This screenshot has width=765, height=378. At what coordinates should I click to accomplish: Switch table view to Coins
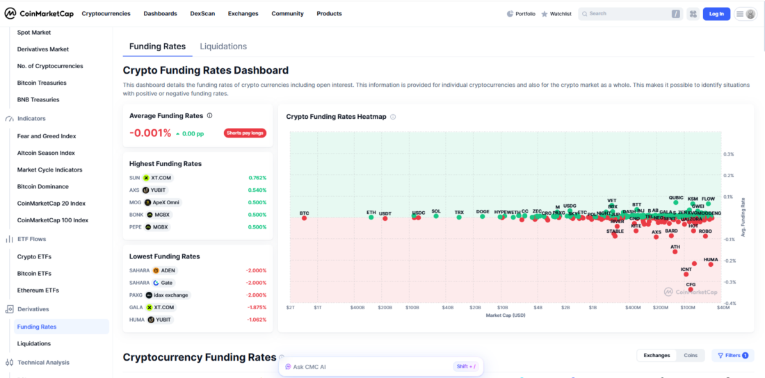[x=691, y=356]
